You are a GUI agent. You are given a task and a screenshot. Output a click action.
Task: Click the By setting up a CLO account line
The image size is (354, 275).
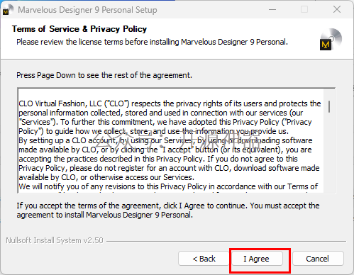point(165,140)
